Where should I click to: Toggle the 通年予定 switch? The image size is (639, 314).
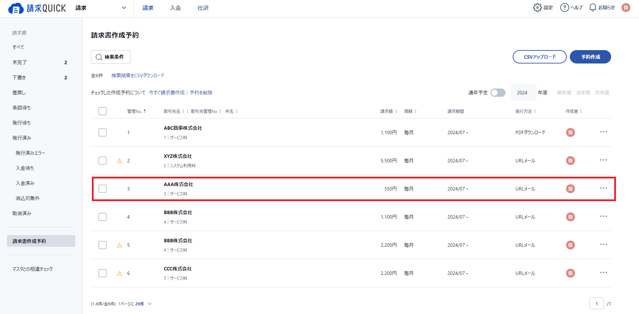498,93
